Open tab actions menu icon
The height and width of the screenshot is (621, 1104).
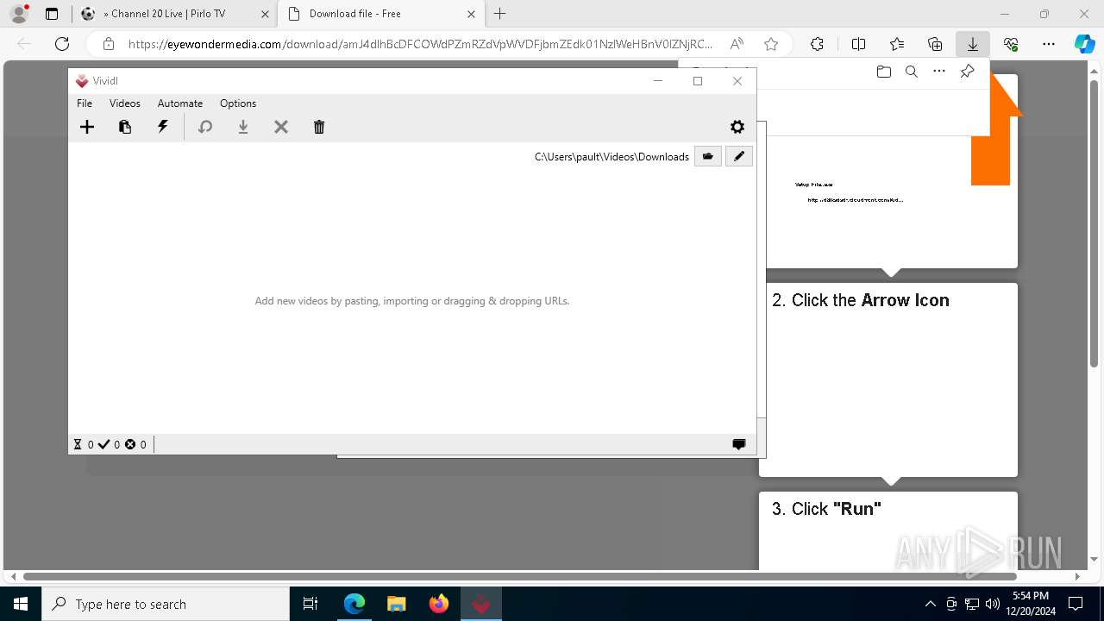52,14
